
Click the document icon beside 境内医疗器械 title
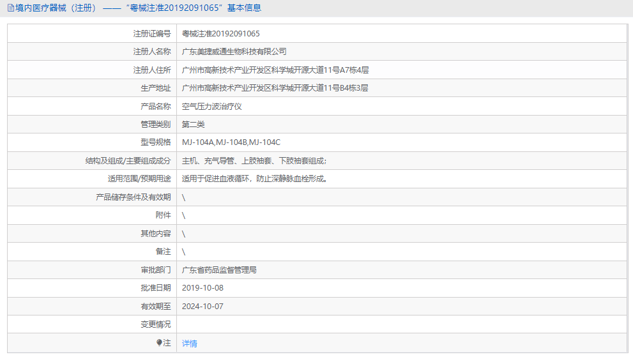[x=11, y=8]
